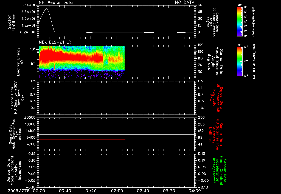This screenshot has height=194, width=281.
Task: Click the "23500" scanner position axis value
Action: pos(30,118)
